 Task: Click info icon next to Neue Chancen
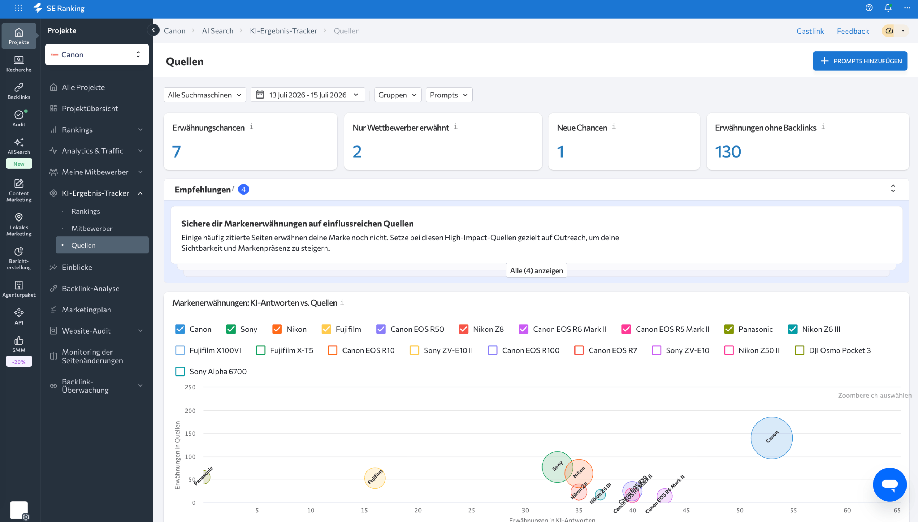click(614, 126)
